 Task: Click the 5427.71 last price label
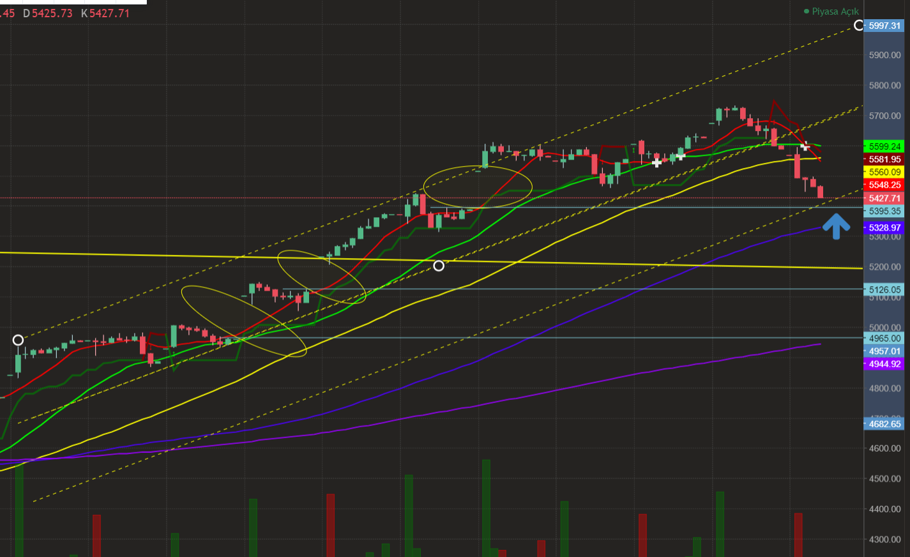(884, 199)
